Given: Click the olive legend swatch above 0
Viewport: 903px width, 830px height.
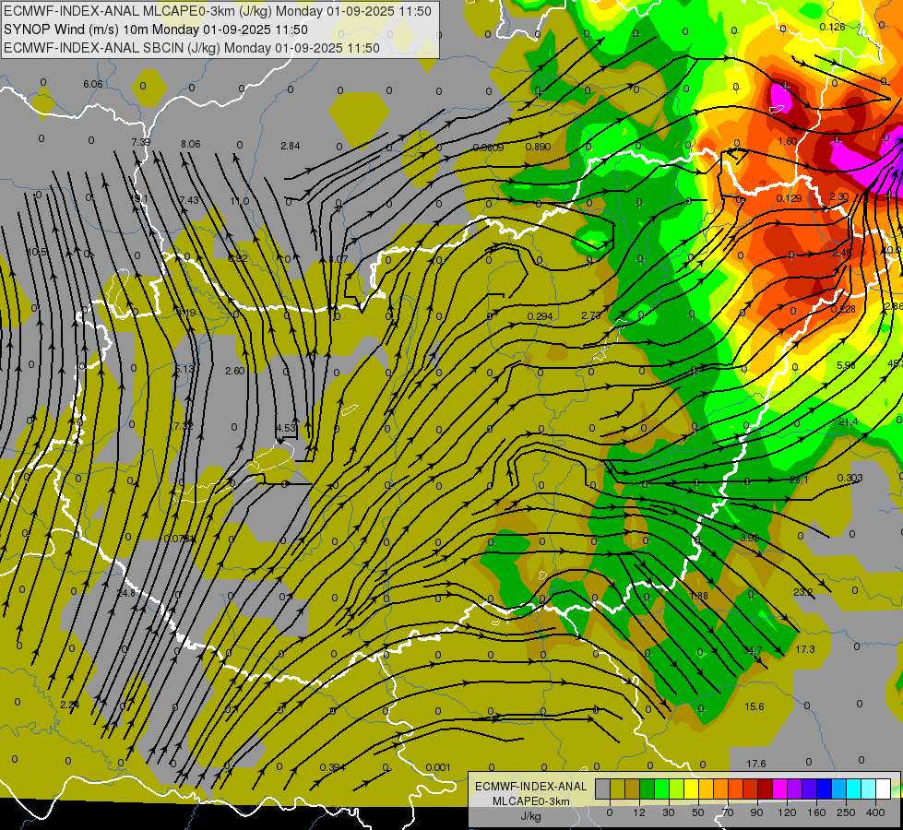Looking at the screenshot, I should (x=617, y=788).
